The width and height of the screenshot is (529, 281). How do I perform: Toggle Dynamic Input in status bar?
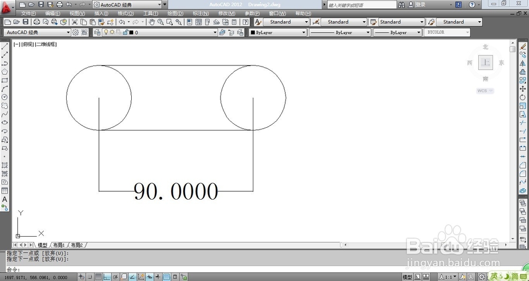coord(150,277)
